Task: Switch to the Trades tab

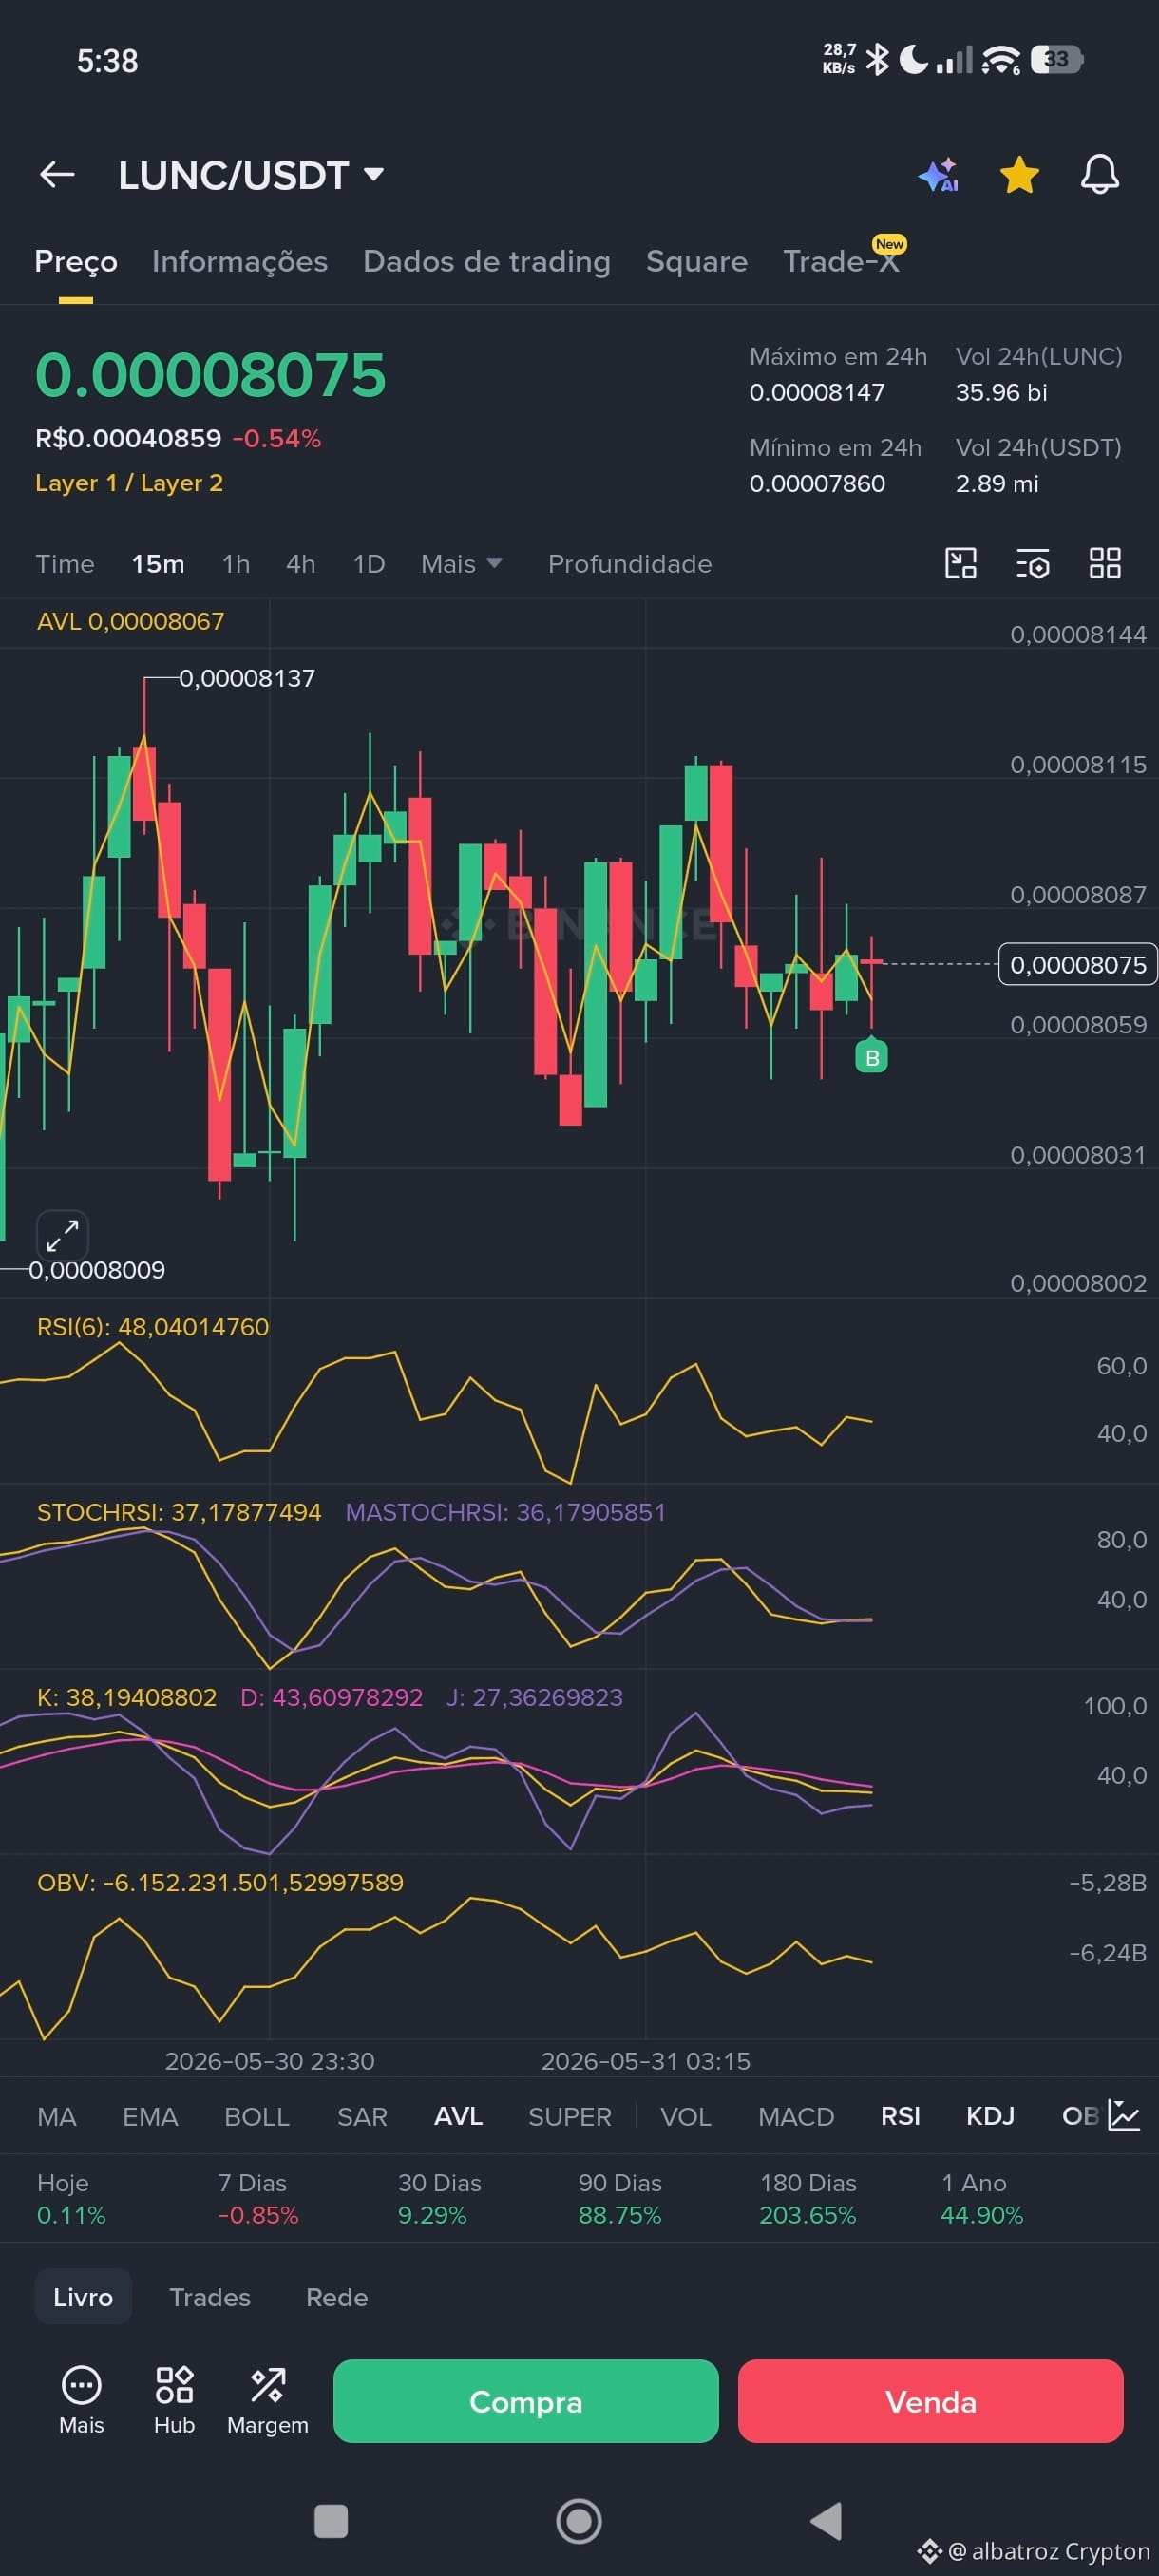Action: [210, 2297]
